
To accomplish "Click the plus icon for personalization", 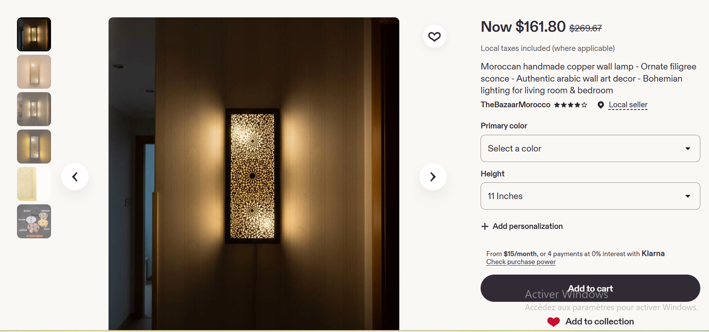I will coord(485,226).
